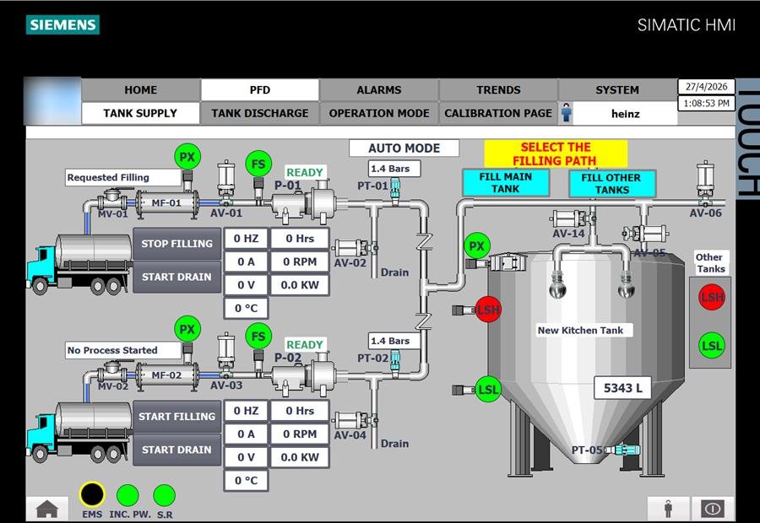Switch to OPERATION MODE sub-tab
The height and width of the screenshot is (523, 760).
coord(379,113)
